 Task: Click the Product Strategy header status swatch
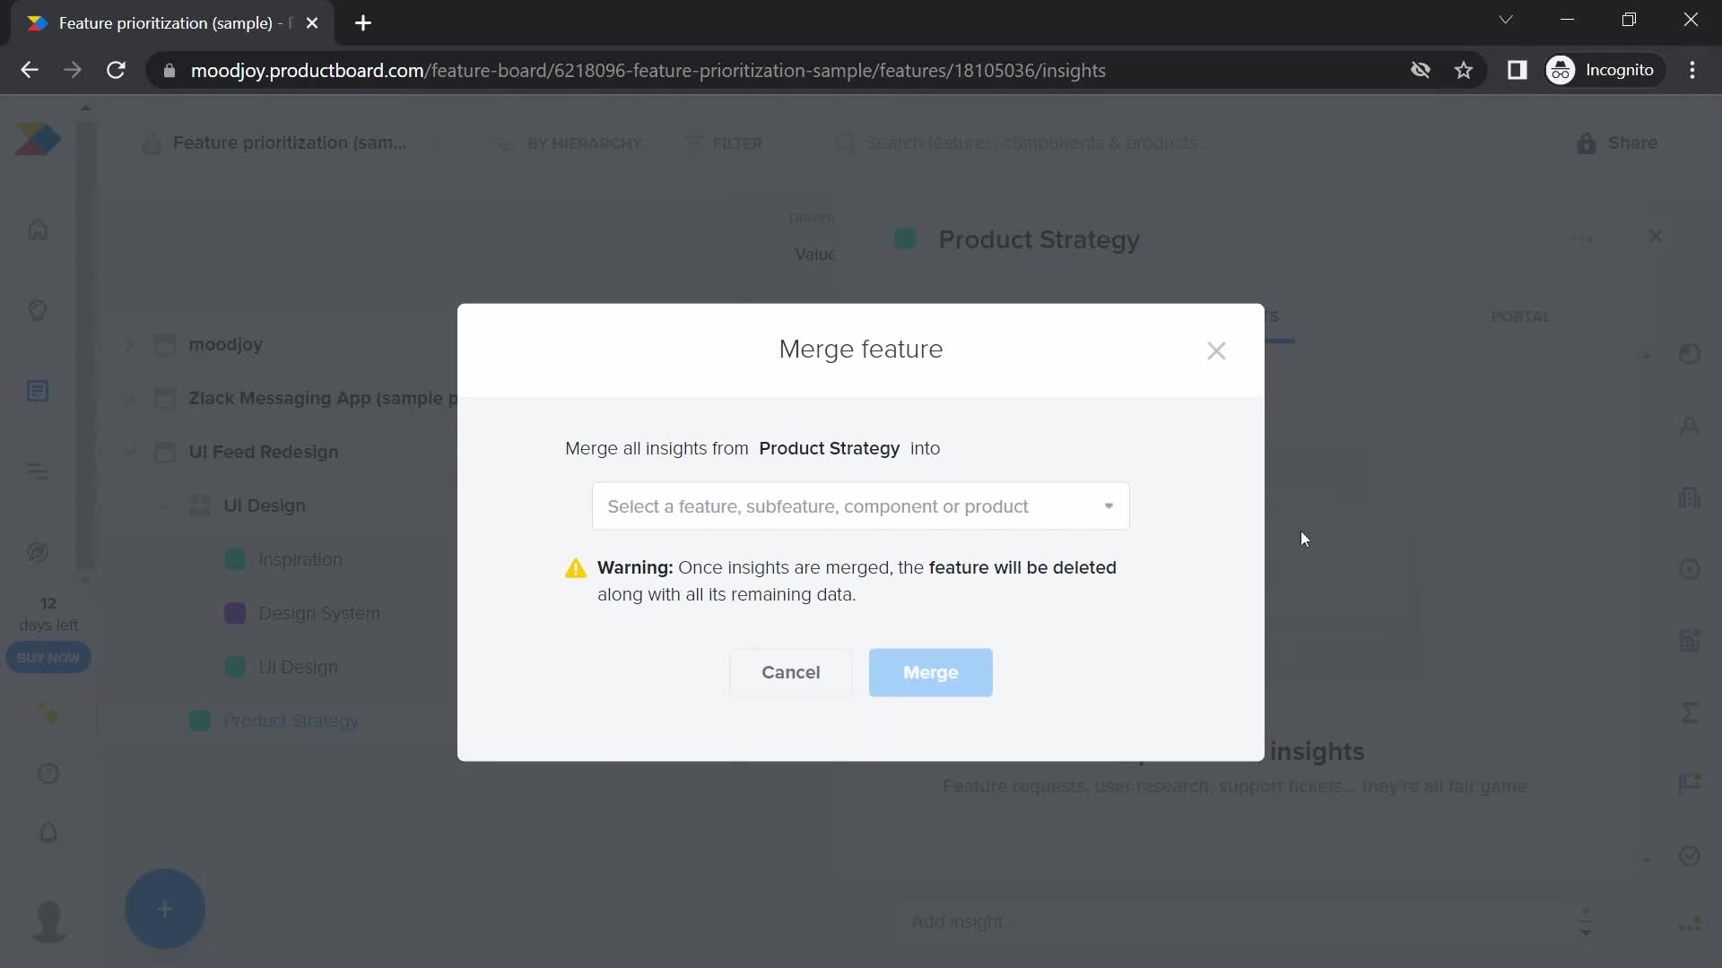click(x=905, y=238)
